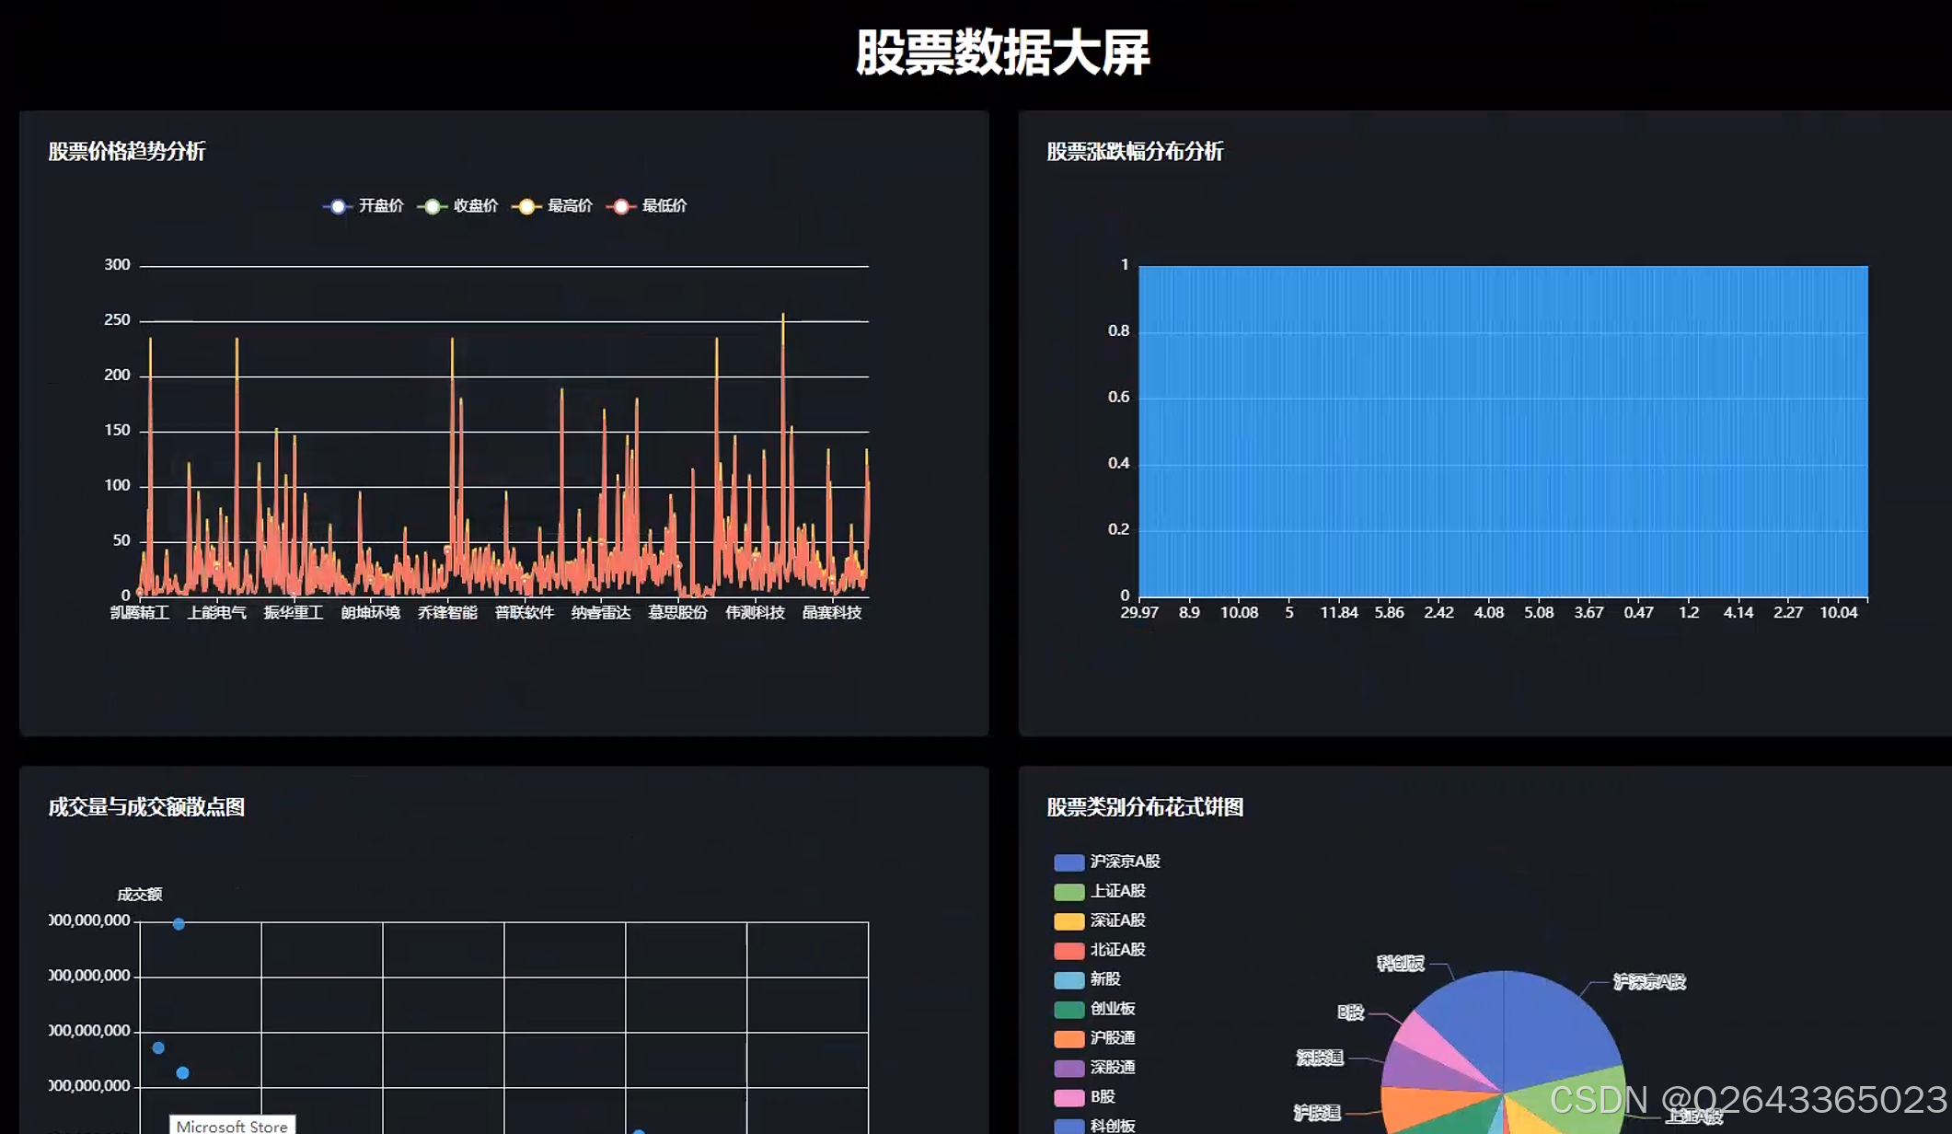Click the 300 y-axis value on the price chart
The height and width of the screenshot is (1134, 1952).
(x=117, y=265)
